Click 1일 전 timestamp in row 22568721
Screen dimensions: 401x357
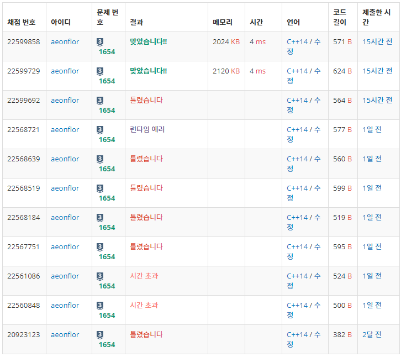[x=372, y=130]
